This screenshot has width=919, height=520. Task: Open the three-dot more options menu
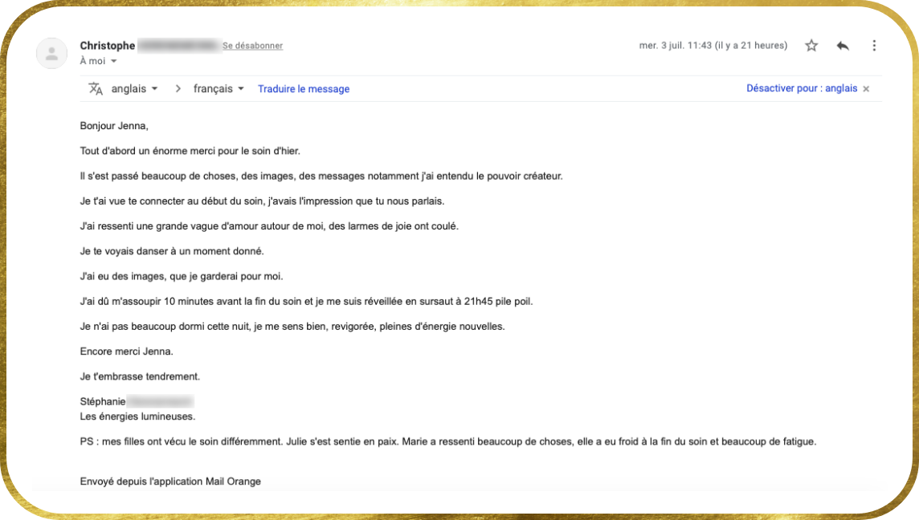click(874, 46)
